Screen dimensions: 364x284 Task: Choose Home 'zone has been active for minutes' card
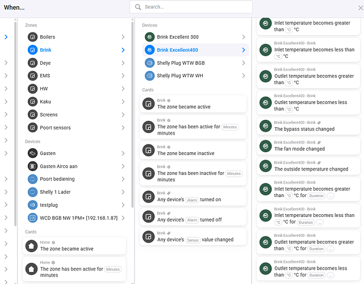(74, 269)
